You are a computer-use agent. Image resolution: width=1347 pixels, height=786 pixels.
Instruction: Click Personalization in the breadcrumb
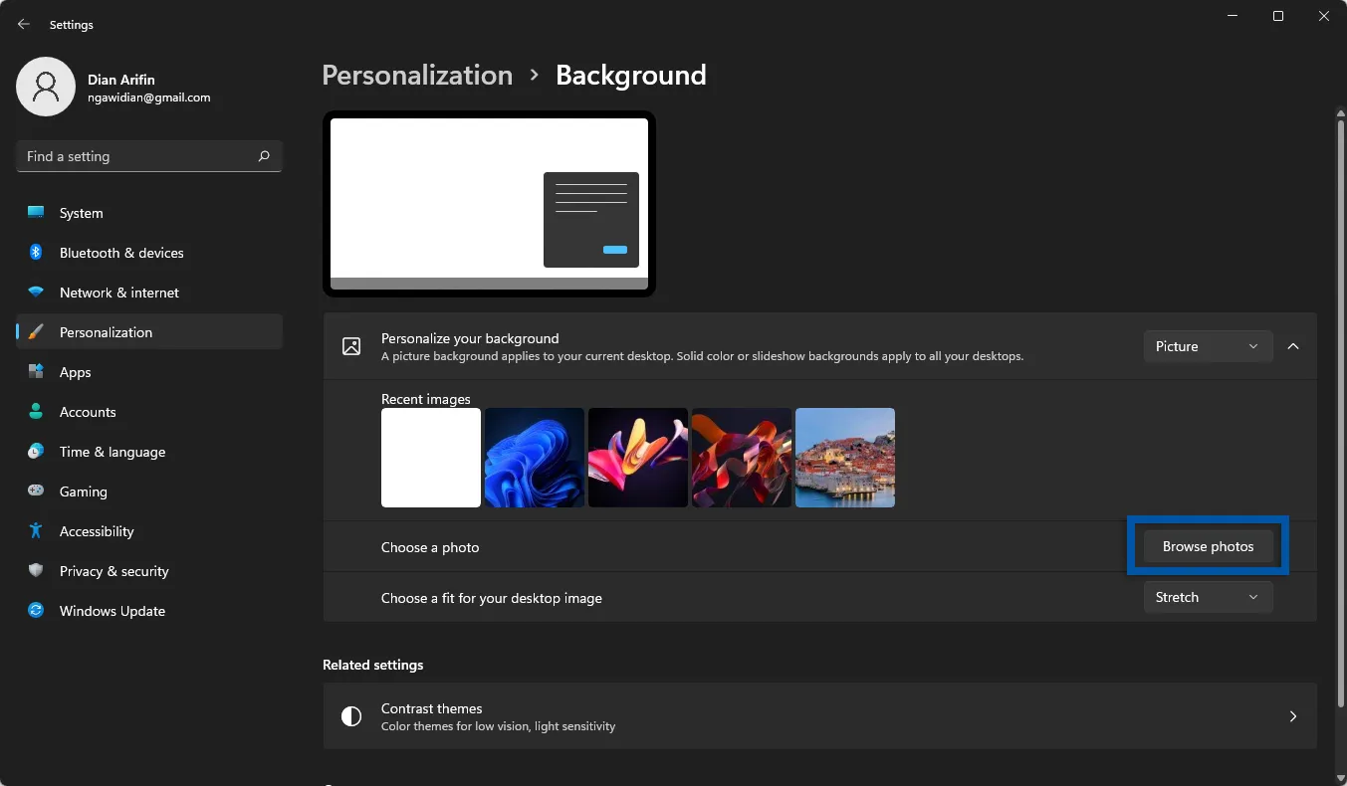pos(417,76)
